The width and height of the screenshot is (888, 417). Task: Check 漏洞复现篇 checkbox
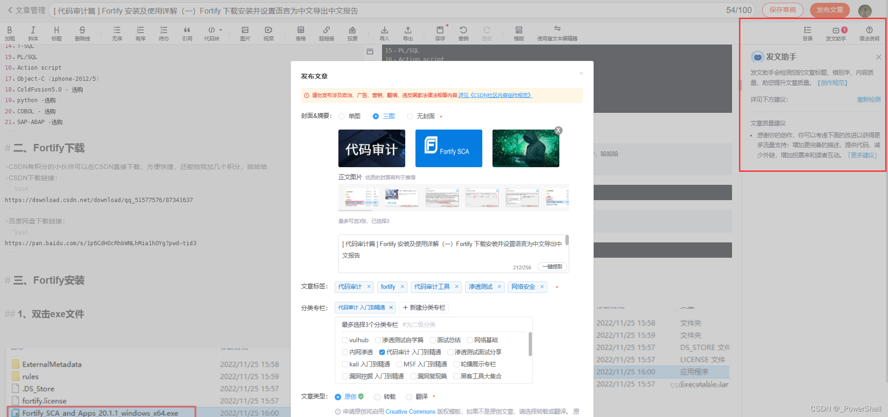[x=413, y=376]
